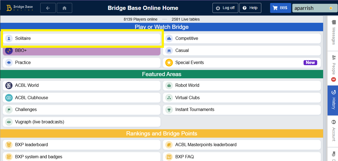This screenshot has height=161, width=338.
Task: Click the Robot World robot icon
Action: (169, 85)
